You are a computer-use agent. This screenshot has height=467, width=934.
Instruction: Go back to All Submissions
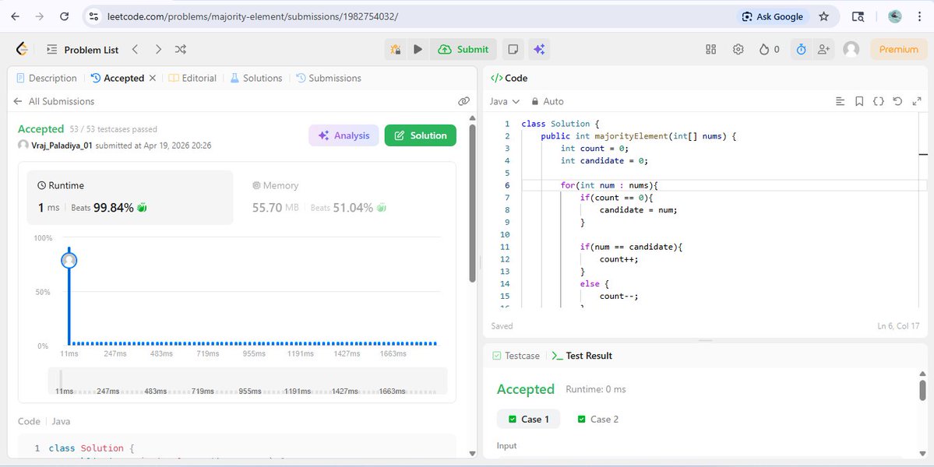click(54, 101)
